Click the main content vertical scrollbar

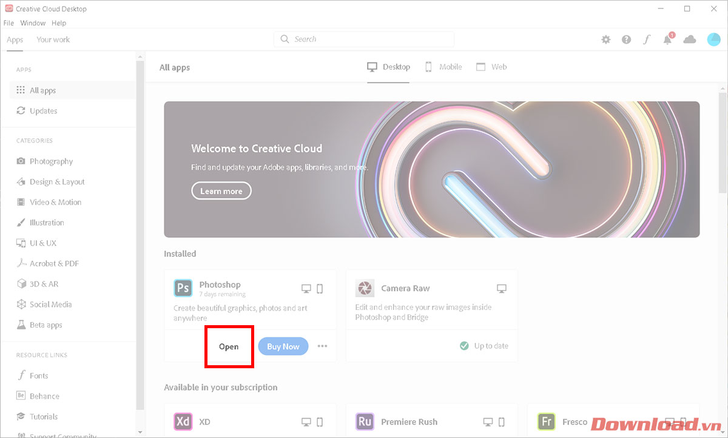[x=723, y=143]
